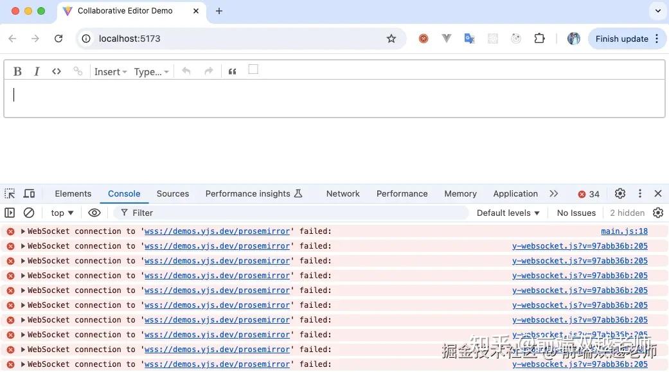Open the Default levels dropdown
The height and width of the screenshot is (372, 669).
click(x=508, y=212)
